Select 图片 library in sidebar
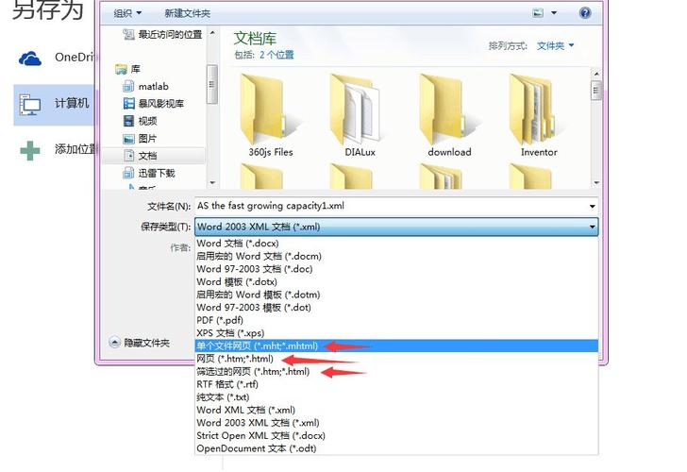Image resolution: width=687 pixels, height=472 pixels. [141, 139]
